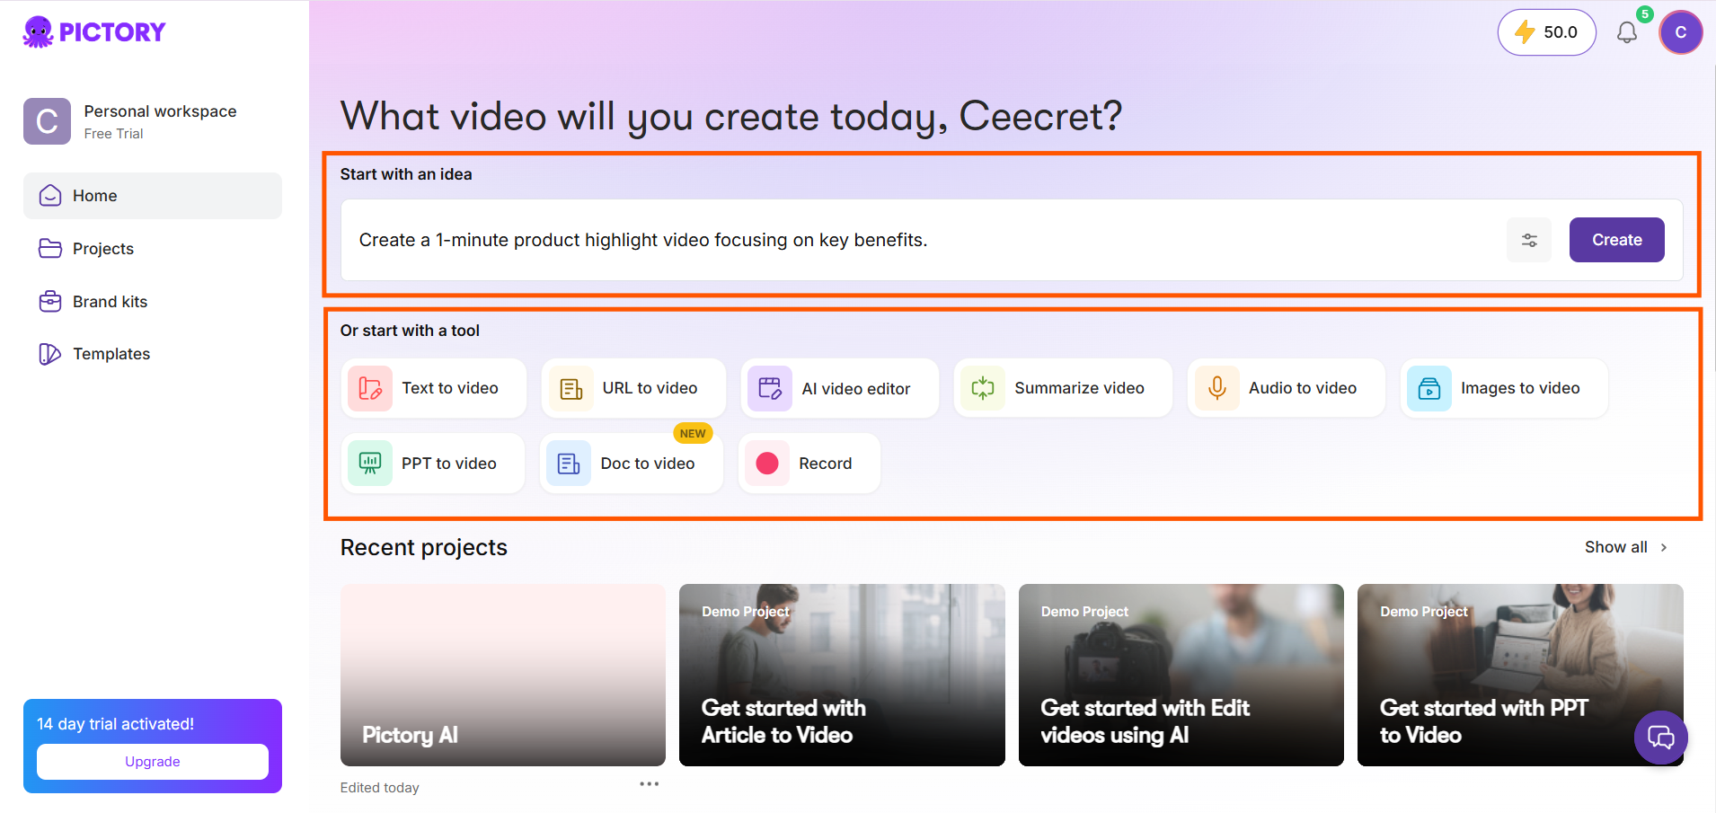1716x813 pixels.
Task: Click the Summarize video icon
Action: pos(983,388)
